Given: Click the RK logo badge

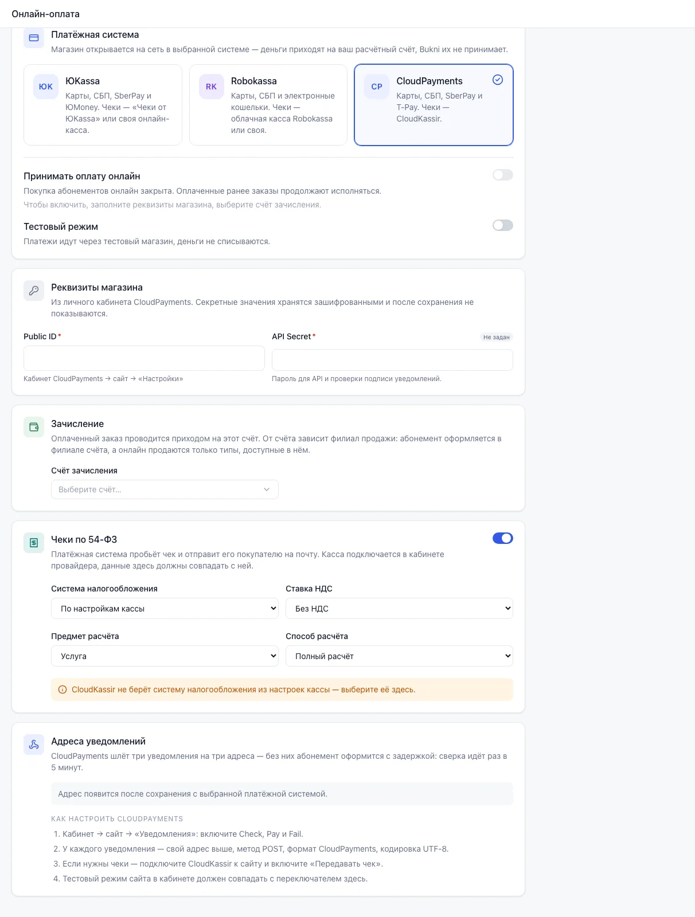Looking at the screenshot, I should 212,87.
